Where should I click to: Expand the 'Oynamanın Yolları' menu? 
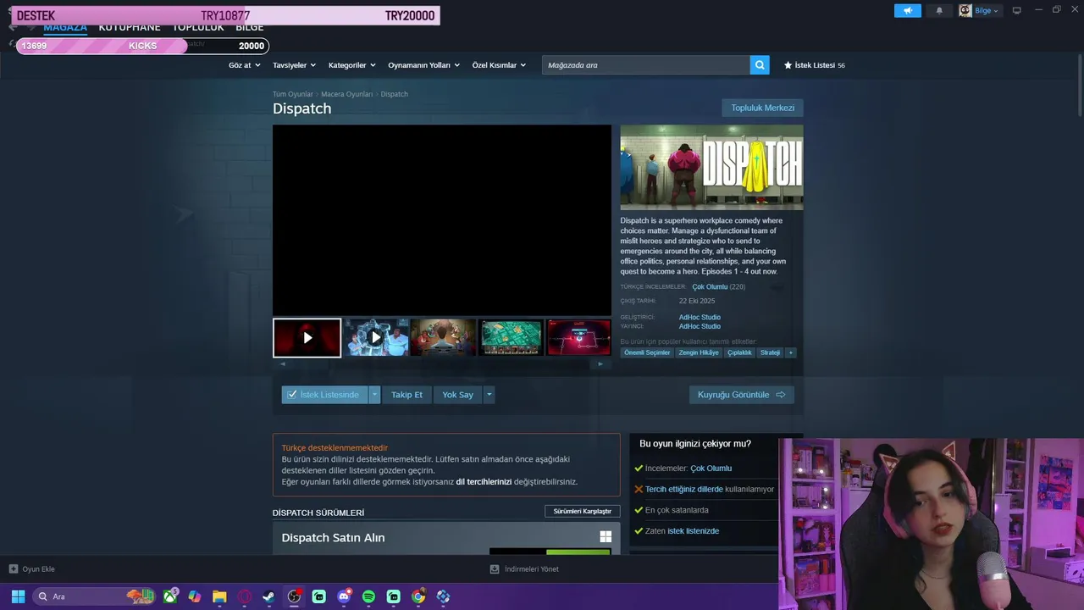(423, 65)
